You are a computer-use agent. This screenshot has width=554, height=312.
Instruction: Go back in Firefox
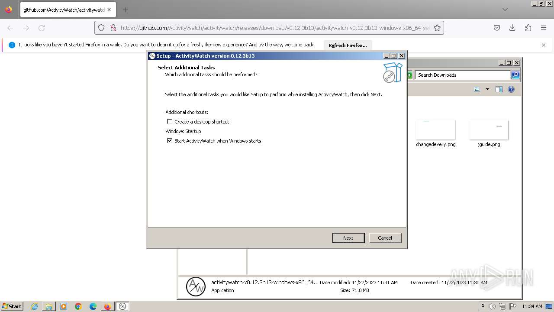point(10,28)
